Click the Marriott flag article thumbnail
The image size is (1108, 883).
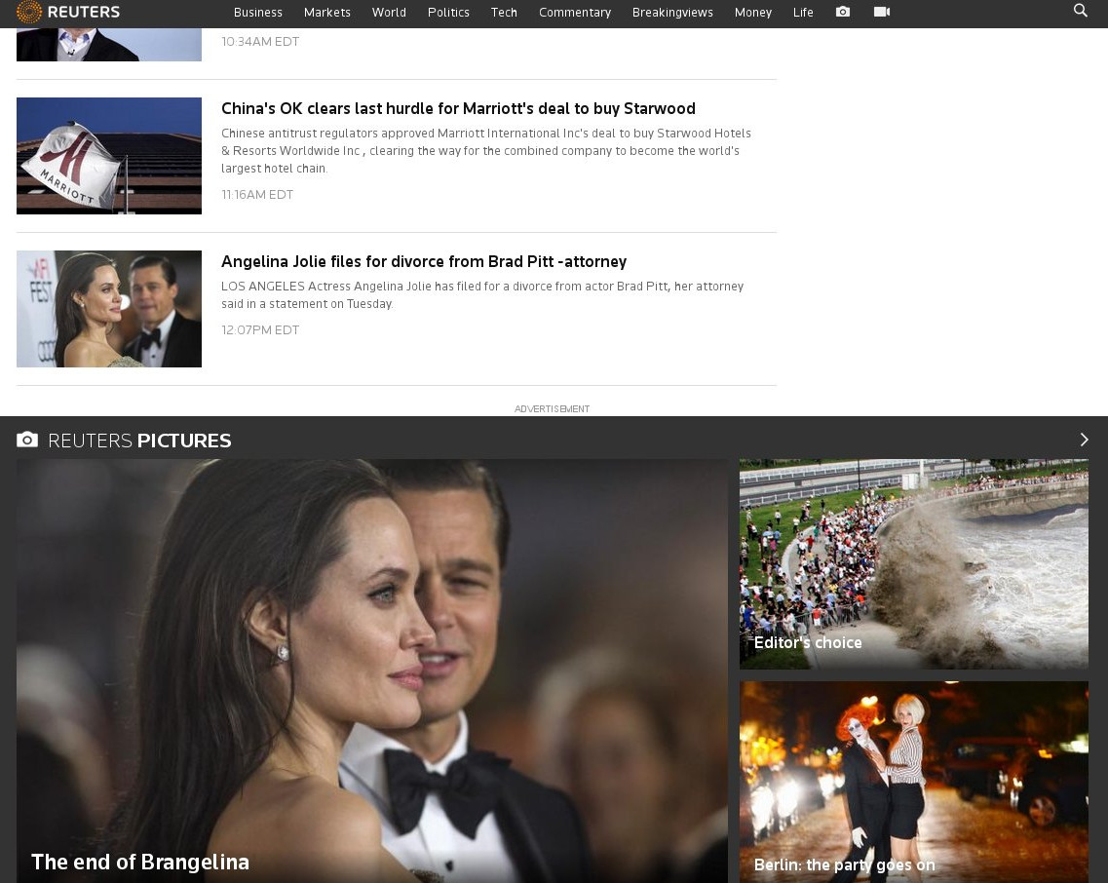109,156
